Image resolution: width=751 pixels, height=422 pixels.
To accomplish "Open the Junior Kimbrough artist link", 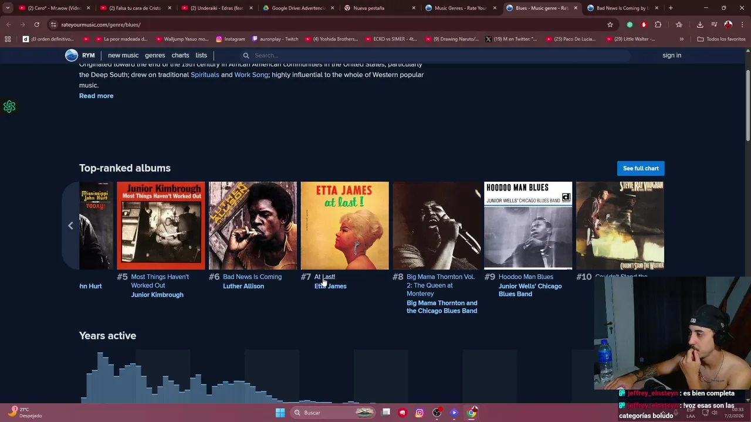I will coord(157,295).
